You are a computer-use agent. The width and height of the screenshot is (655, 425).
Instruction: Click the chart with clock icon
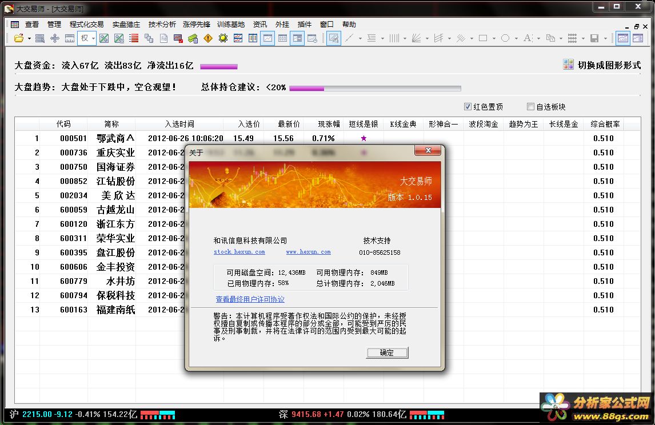[x=313, y=38]
